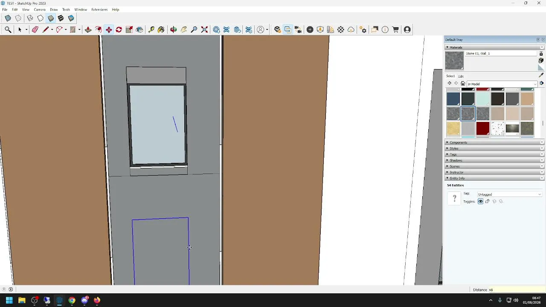Viewport: 546px width, 307px height.
Task: Switch to Wireframe style cube
Action: coord(30,18)
